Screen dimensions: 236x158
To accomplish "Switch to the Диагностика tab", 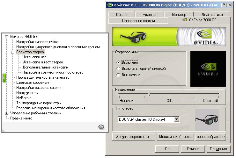I will pos(212,15).
